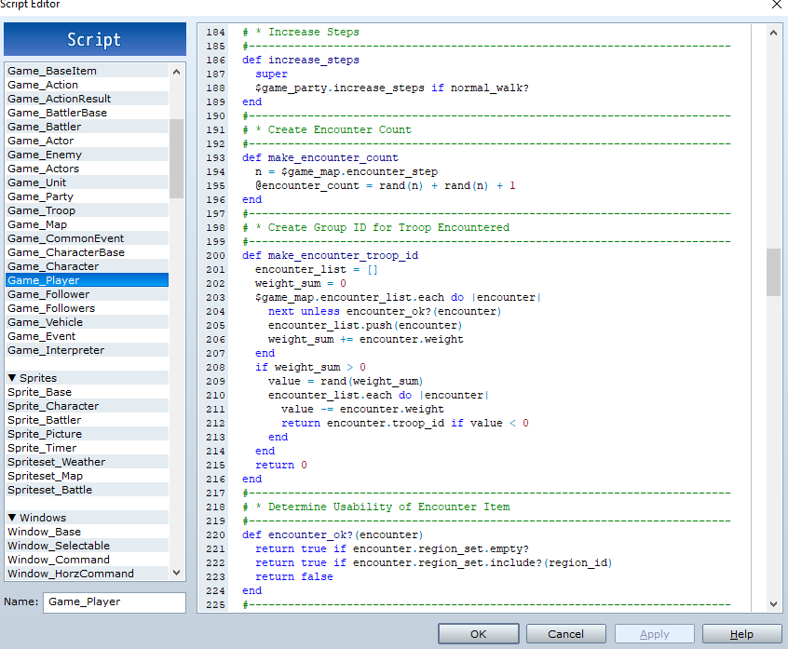The width and height of the screenshot is (788, 649).
Task: Select the Game_BattlerBase script
Action: pos(88,113)
